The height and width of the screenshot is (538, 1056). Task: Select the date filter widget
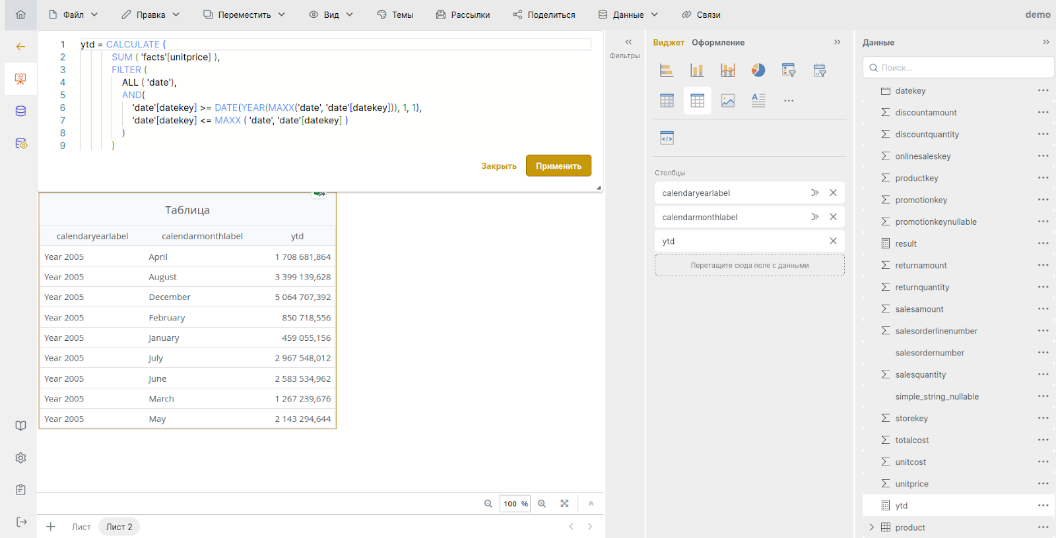[820, 70]
